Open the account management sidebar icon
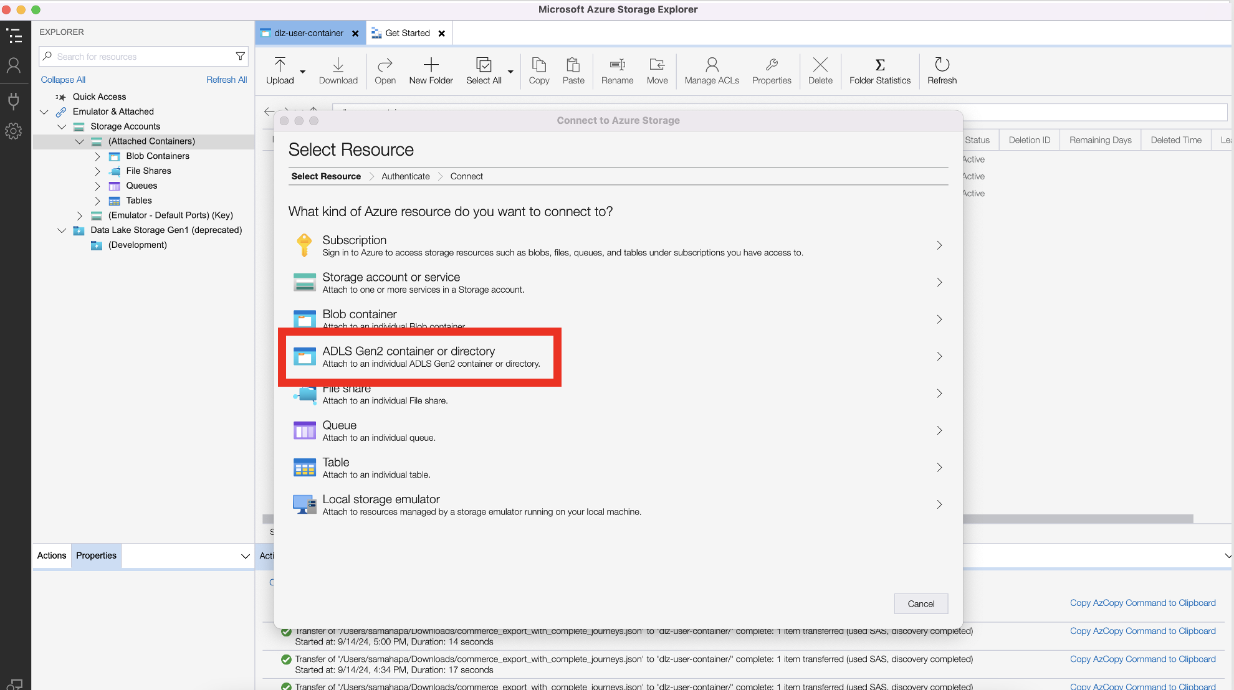1234x690 pixels. [x=14, y=65]
